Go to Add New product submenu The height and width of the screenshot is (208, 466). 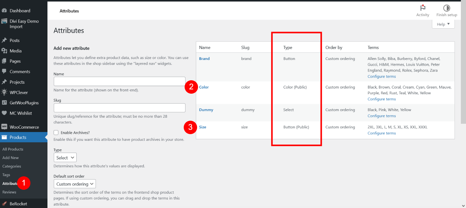(x=11, y=158)
